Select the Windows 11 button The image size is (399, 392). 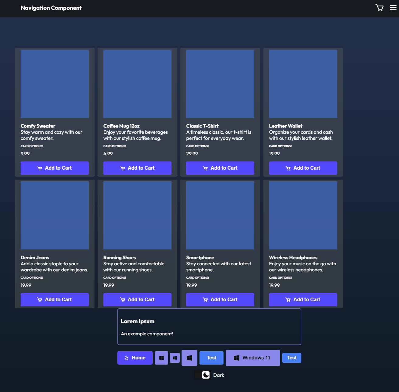pyautogui.click(x=253, y=358)
